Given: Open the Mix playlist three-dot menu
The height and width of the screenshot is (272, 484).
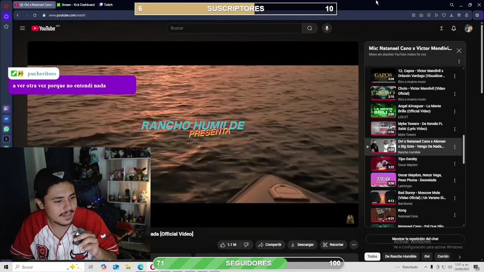Looking at the screenshot, I should point(459,62).
